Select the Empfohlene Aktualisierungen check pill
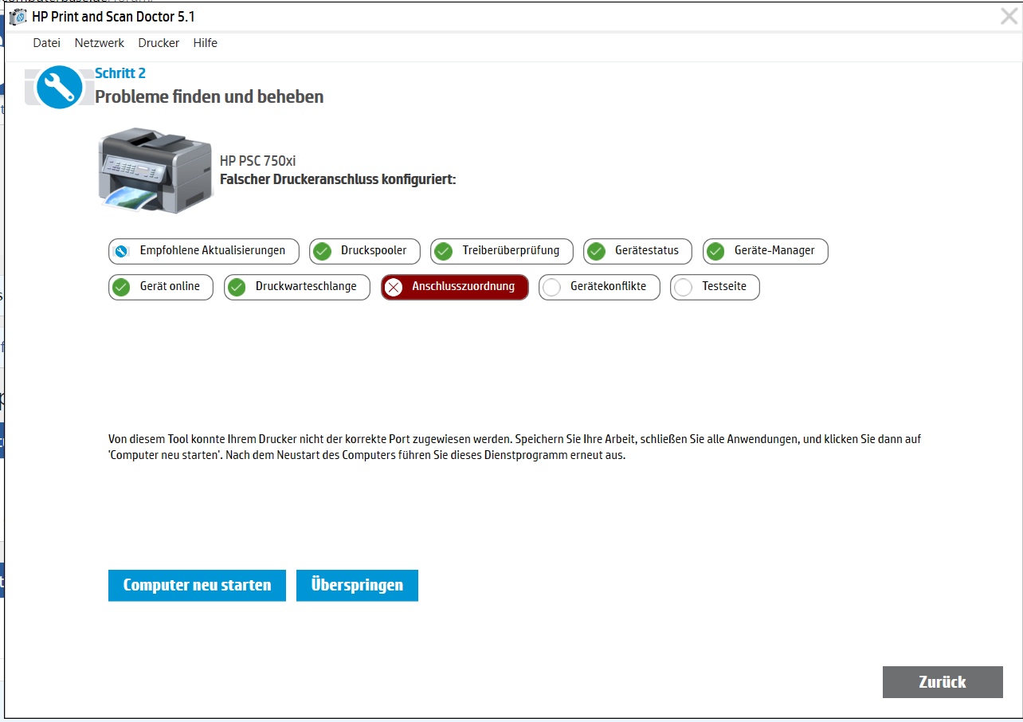1023x722 pixels. point(203,251)
